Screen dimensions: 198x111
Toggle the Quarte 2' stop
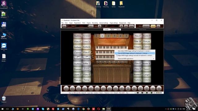(x=78, y=75)
